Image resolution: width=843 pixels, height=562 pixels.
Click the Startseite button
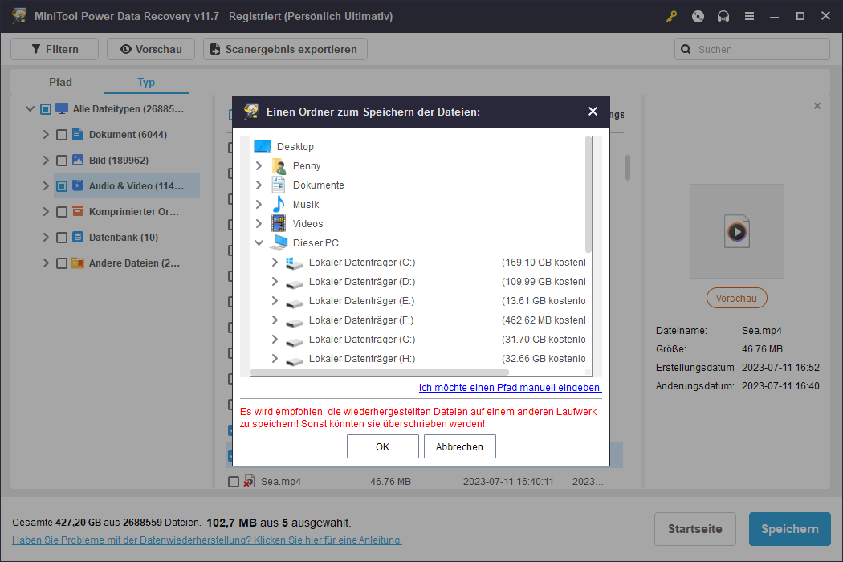[694, 528]
